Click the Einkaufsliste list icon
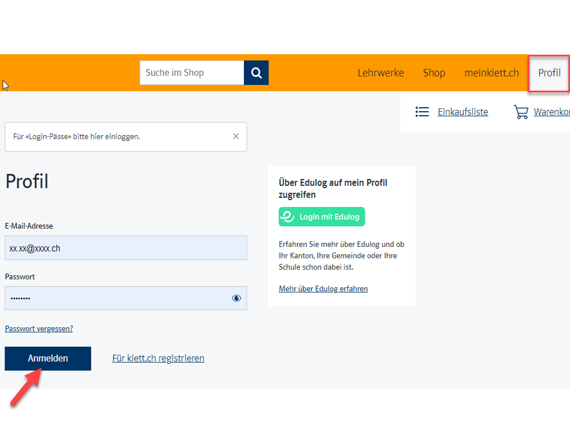The image size is (570, 443). tap(422, 112)
